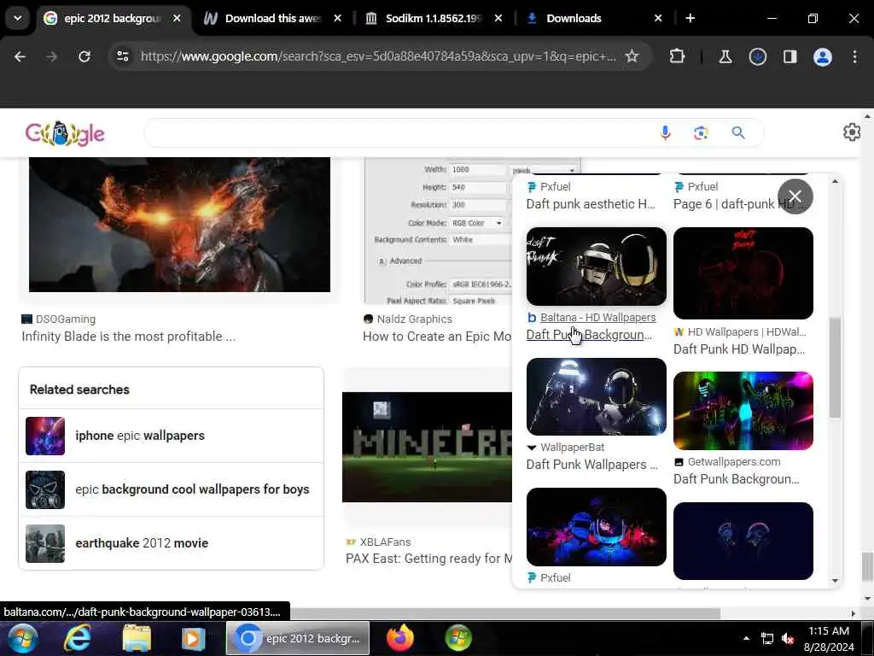Click the green Windows orb taskbar icon
874x656 pixels.
pos(458,638)
